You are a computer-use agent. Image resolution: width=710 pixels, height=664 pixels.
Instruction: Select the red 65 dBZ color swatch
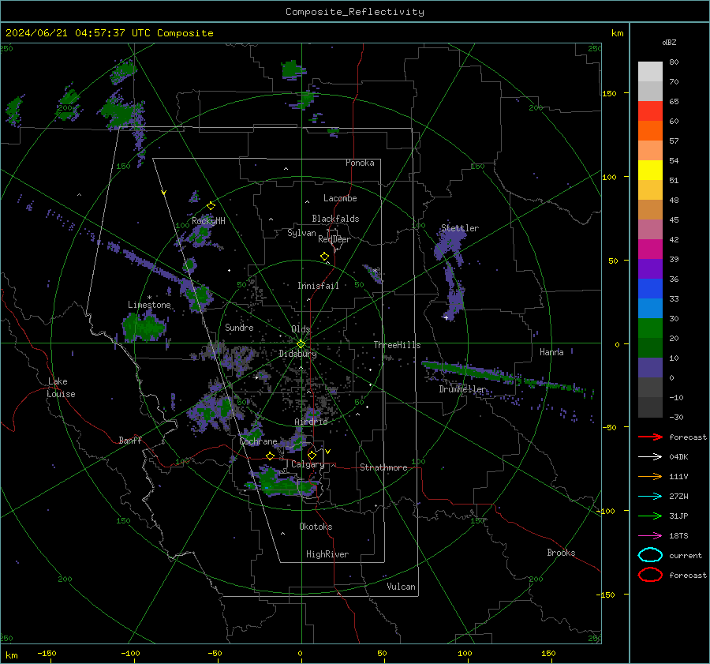tap(650, 111)
